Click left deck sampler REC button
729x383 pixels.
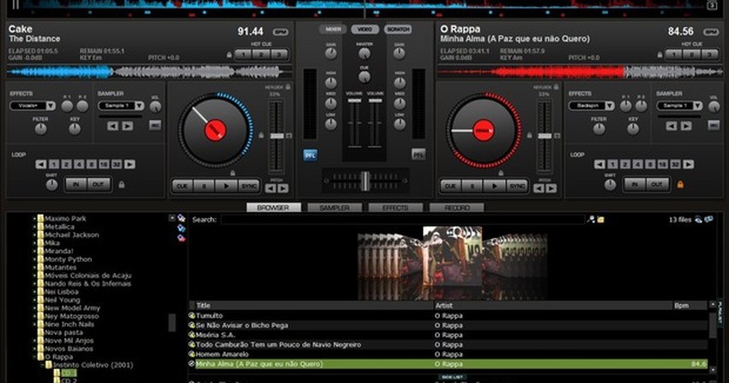pyautogui.click(x=155, y=125)
